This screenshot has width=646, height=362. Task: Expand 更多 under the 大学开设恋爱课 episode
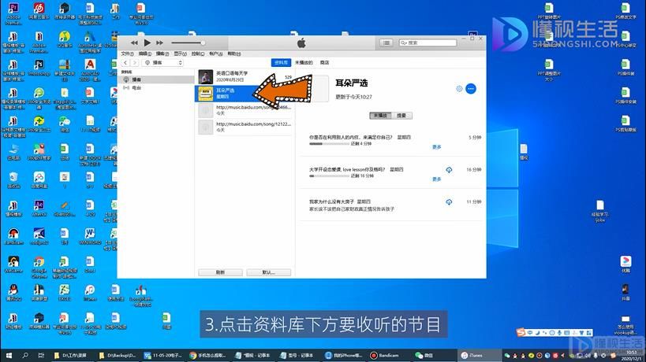click(437, 179)
